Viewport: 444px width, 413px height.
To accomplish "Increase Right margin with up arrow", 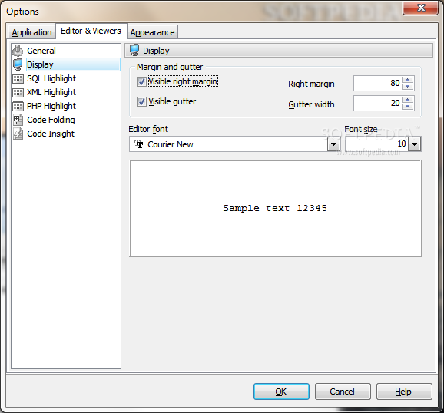I will pos(407,80).
